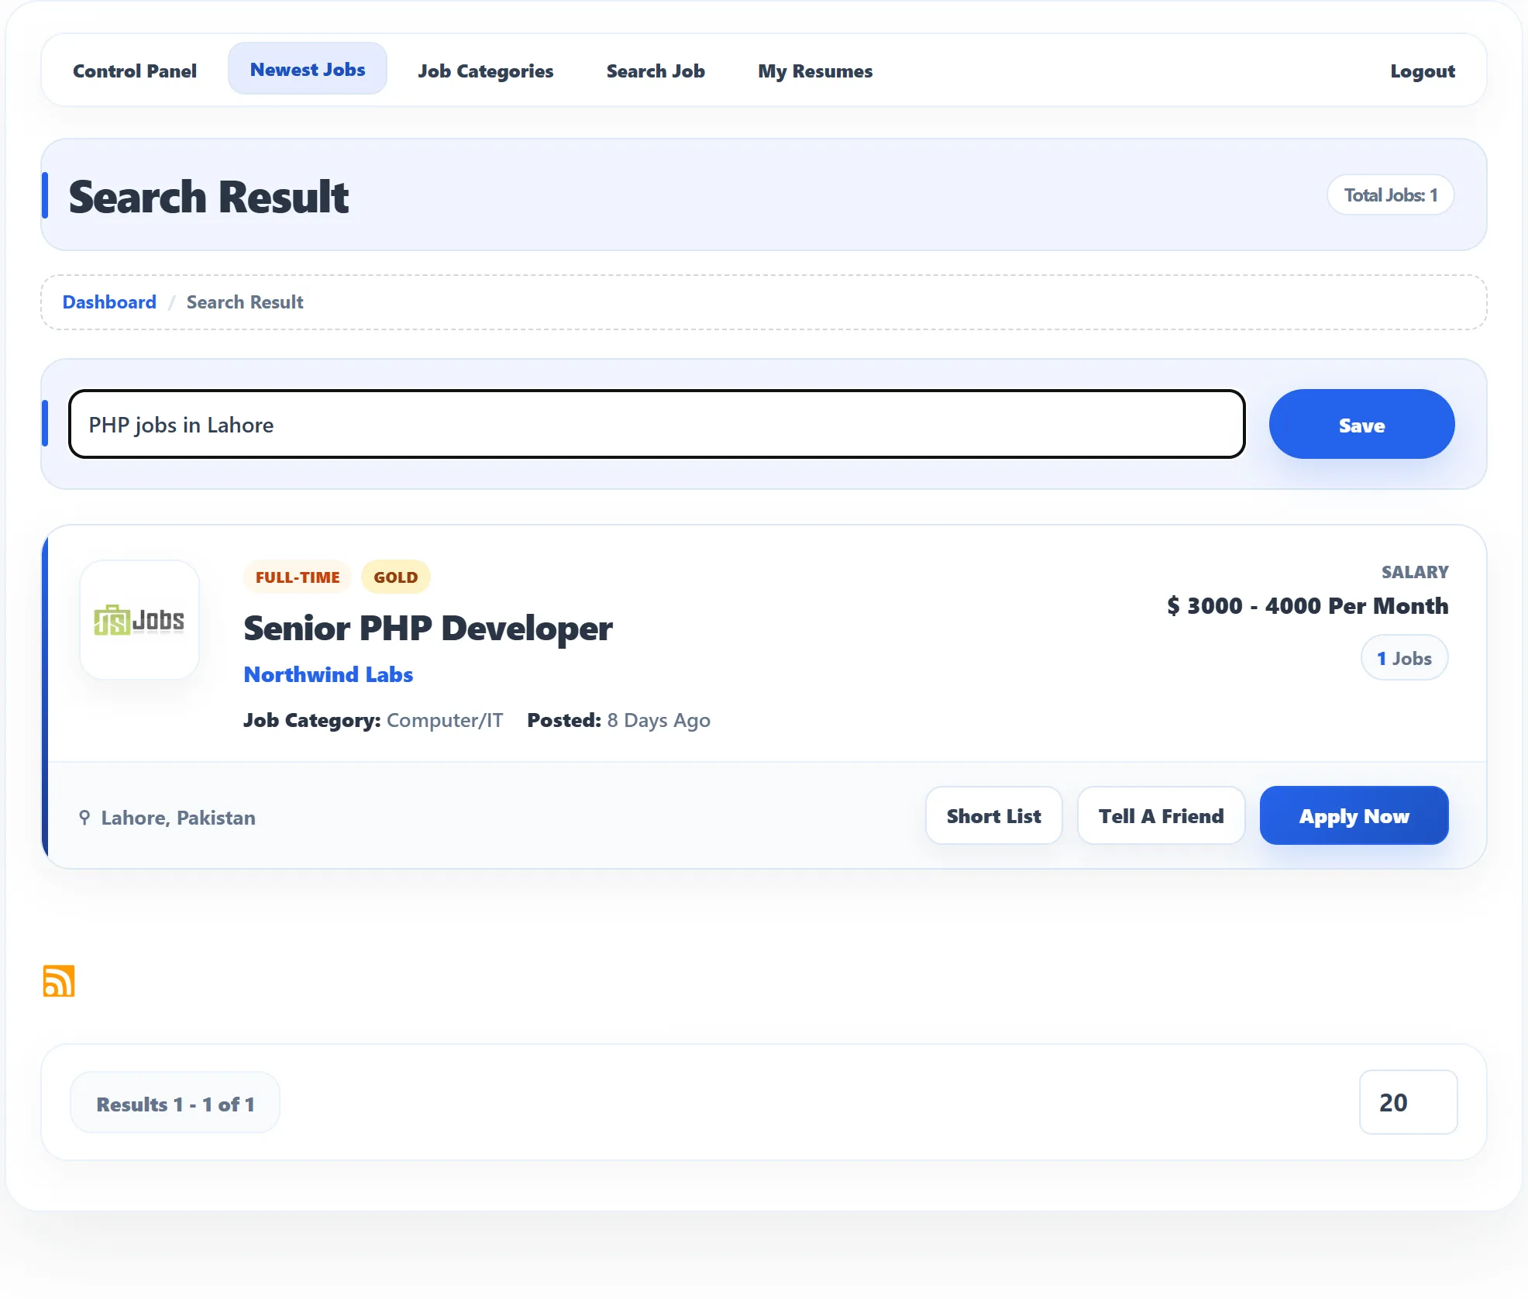Click the GOLD badge

click(x=395, y=577)
